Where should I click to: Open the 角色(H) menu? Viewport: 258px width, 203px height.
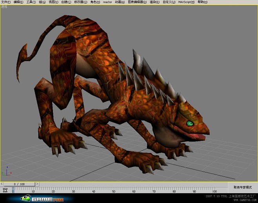click(x=95, y=2)
